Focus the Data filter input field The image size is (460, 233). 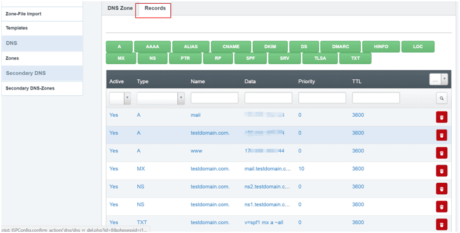tap(268, 98)
